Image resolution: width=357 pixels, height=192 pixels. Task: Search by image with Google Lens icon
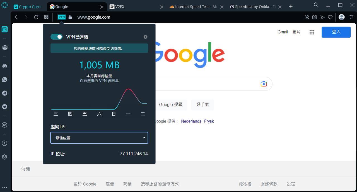click(x=264, y=84)
